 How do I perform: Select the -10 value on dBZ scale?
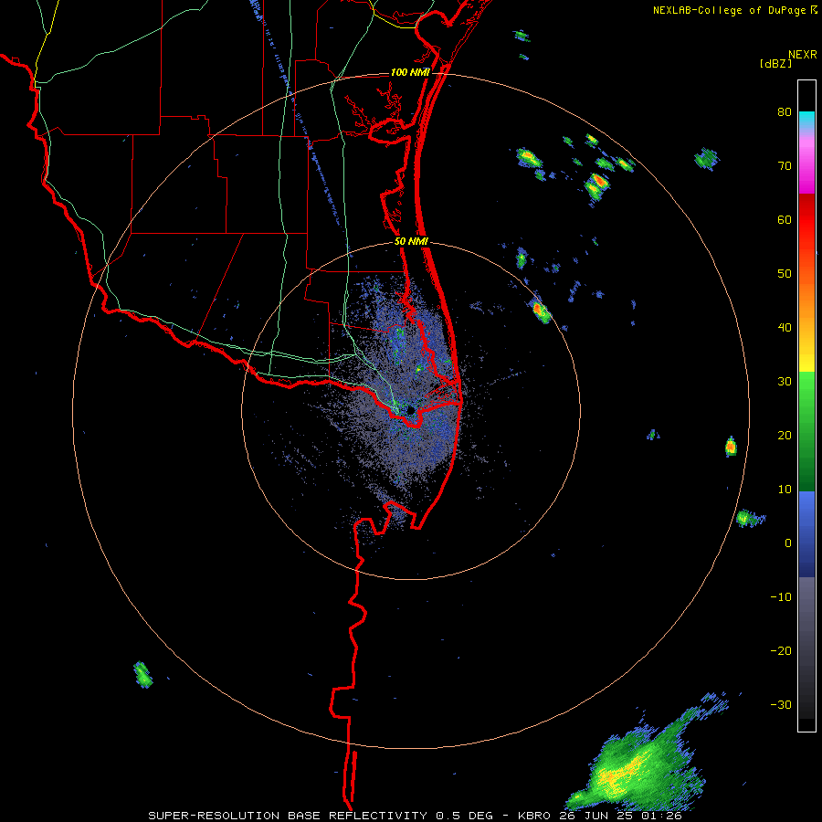click(781, 596)
